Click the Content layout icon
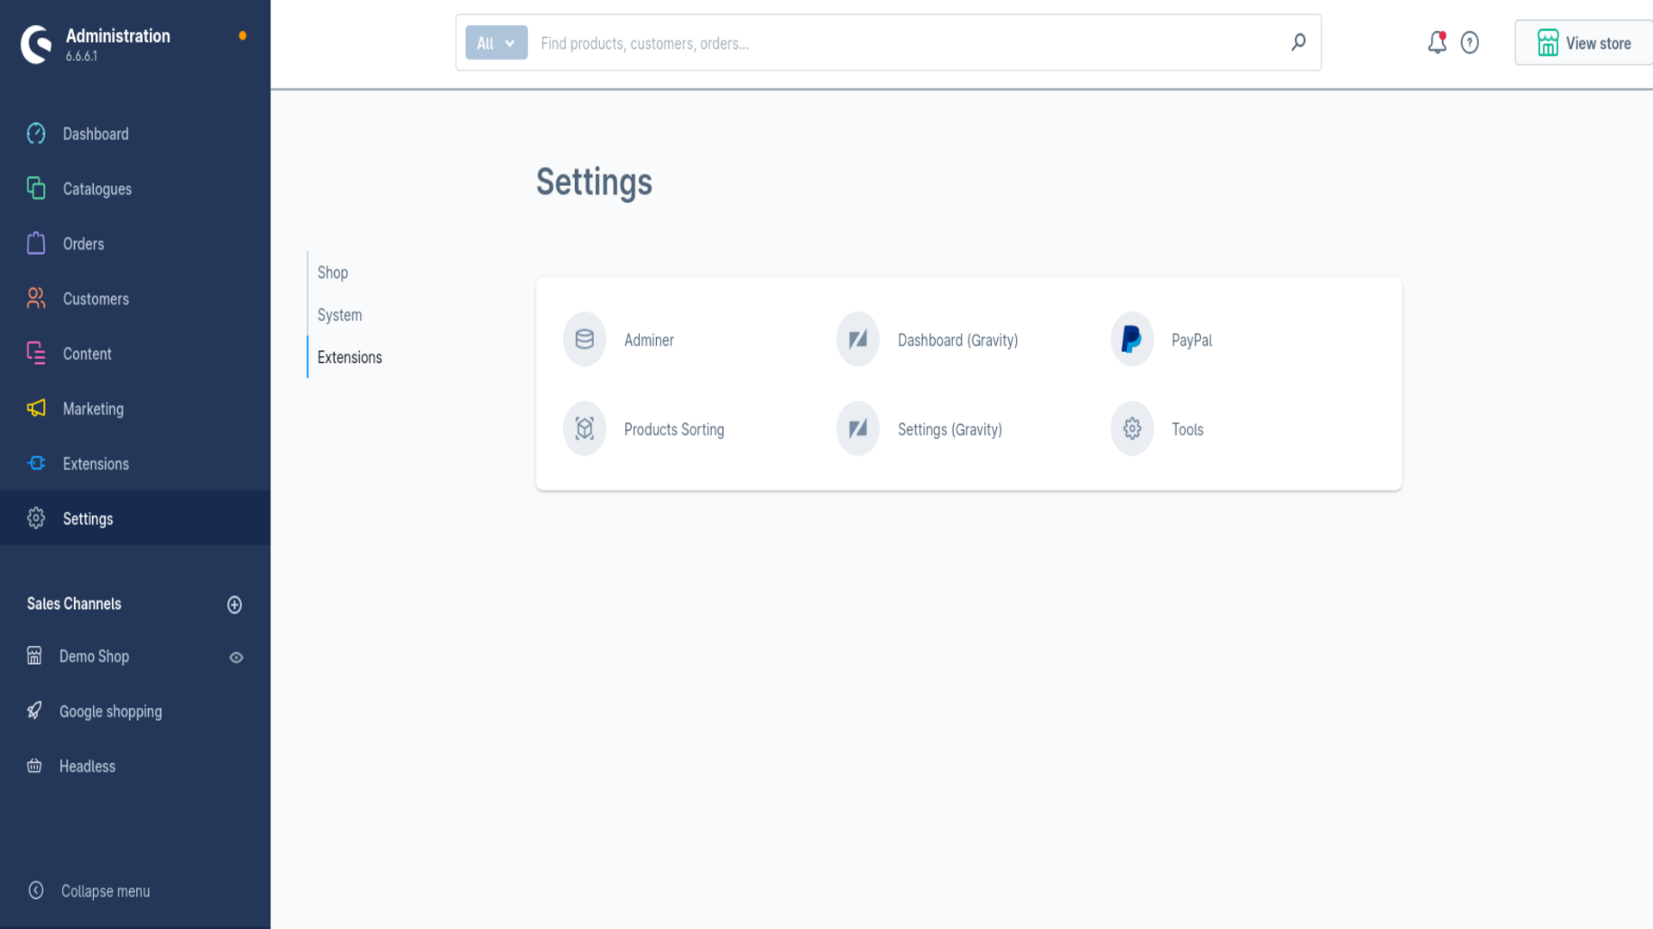The width and height of the screenshot is (1653, 929). [x=36, y=354]
